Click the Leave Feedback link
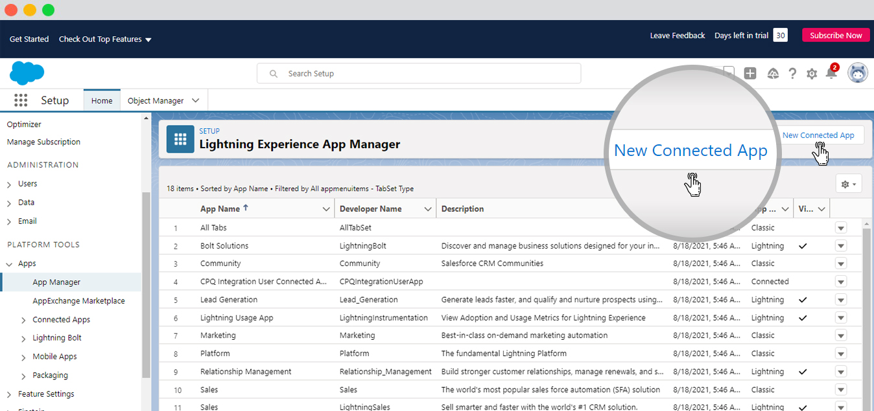 click(x=678, y=36)
